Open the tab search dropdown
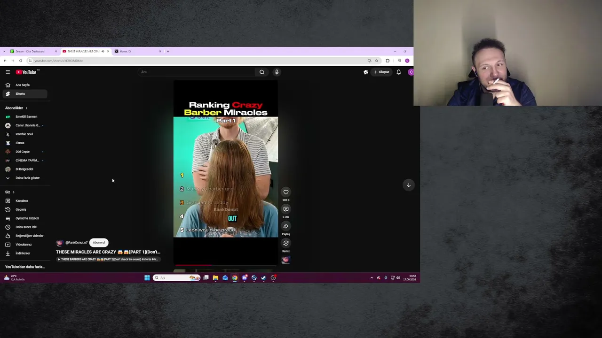The height and width of the screenshot is (338, 602). (x=4, y=51)
